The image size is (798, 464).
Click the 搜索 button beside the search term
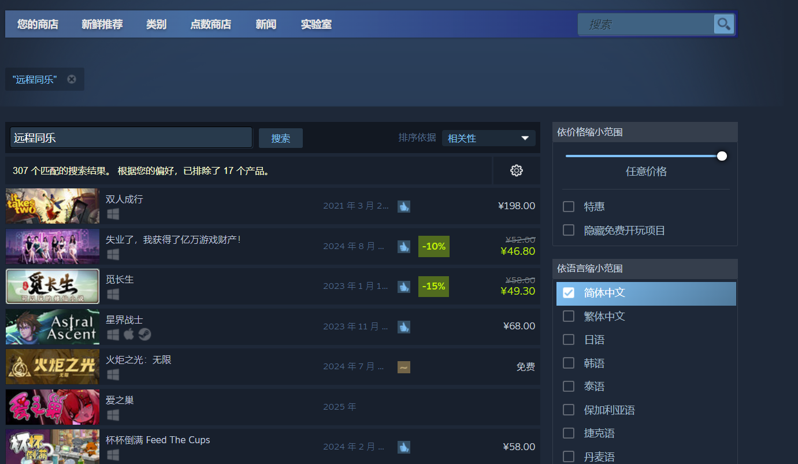281,138
